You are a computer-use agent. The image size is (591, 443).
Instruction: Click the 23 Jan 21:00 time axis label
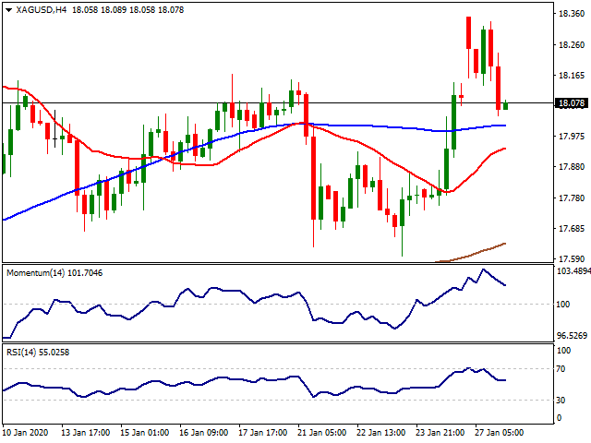click(x=440, y=433)
